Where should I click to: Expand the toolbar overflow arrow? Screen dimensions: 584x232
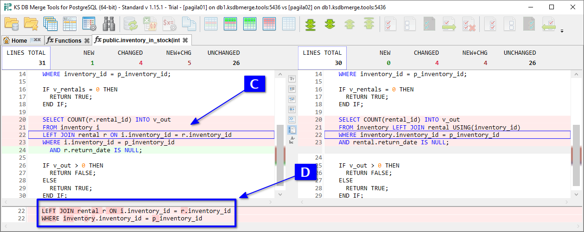tap(562, 32)
